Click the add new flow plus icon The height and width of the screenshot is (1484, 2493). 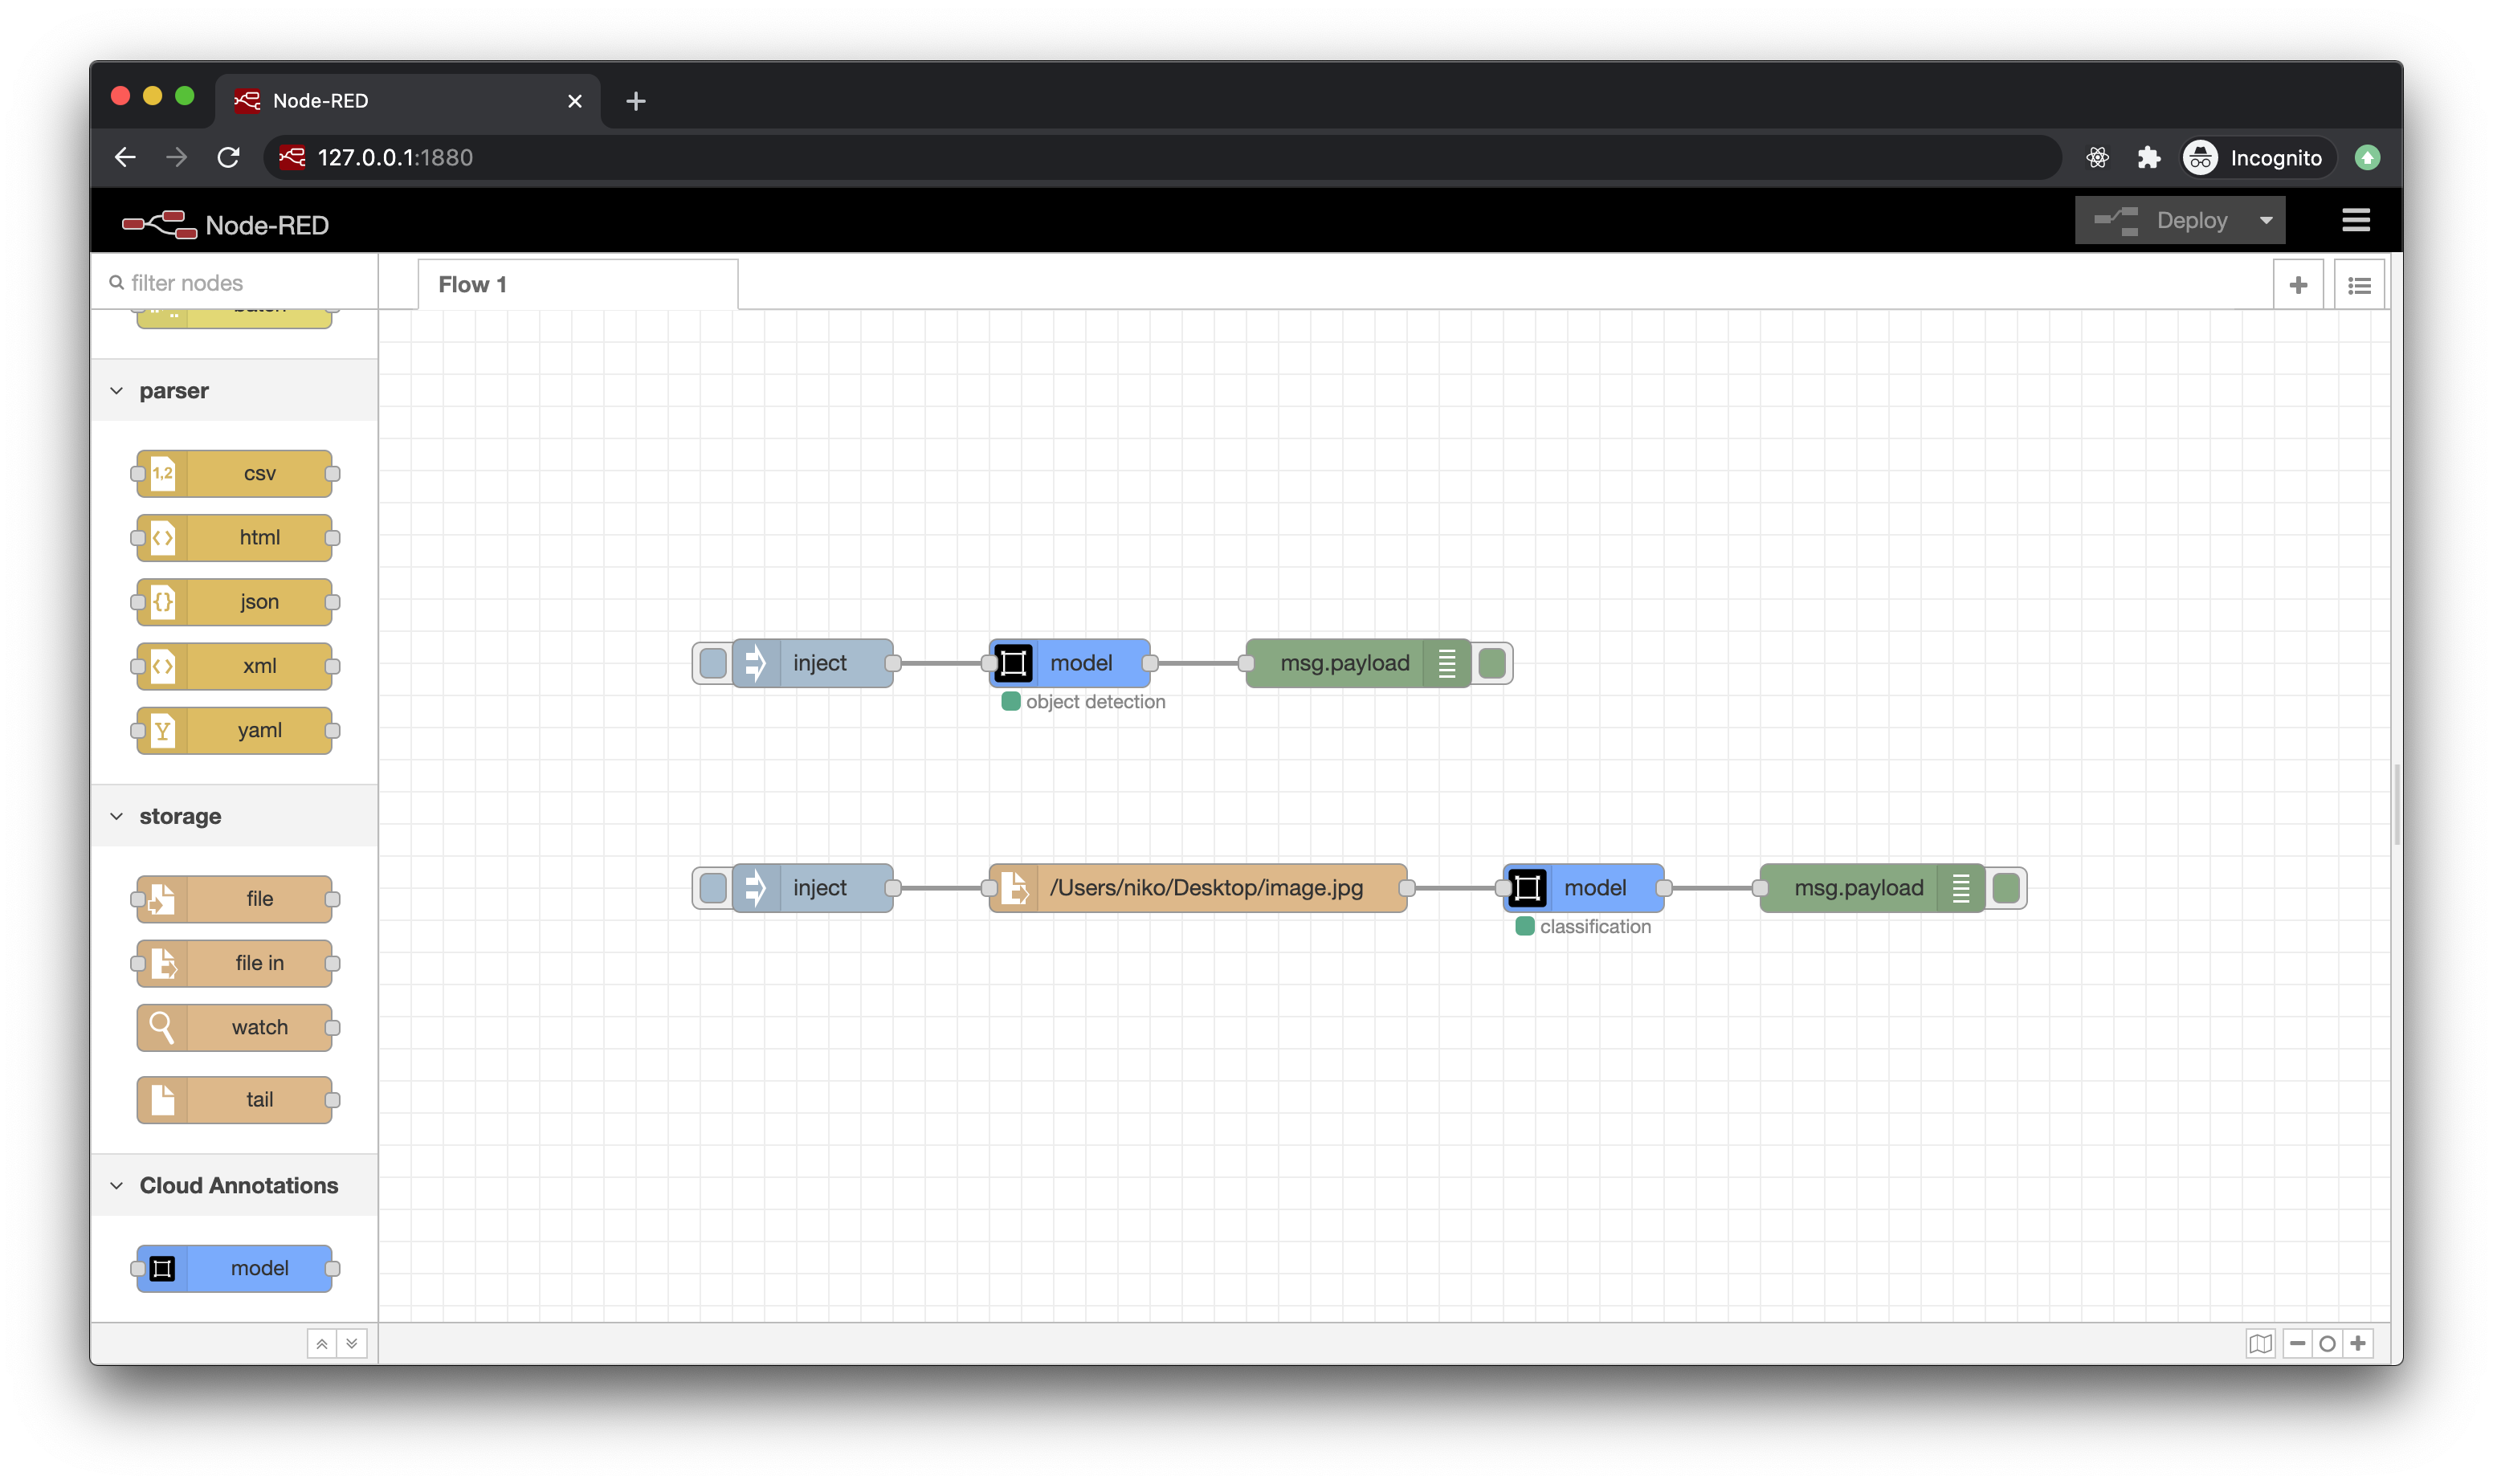pyautogui.click(x=2298, y=285)
